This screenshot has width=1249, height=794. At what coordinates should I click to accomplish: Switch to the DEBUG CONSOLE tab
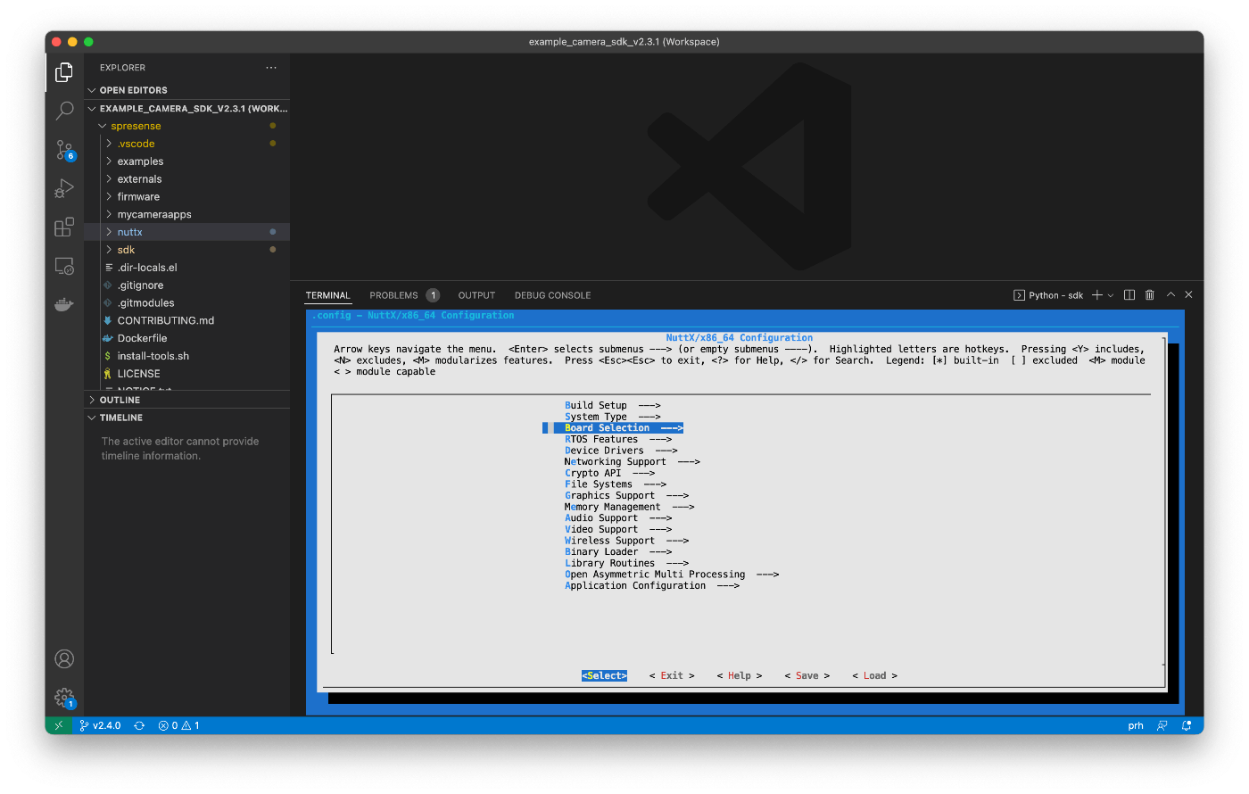coord(552,295)
